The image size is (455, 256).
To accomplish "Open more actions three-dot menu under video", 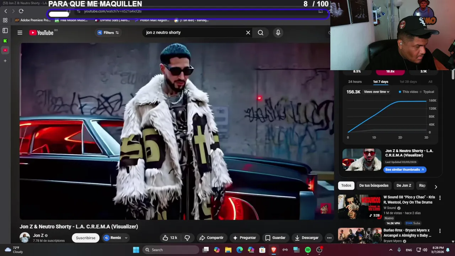I will 329,238.
